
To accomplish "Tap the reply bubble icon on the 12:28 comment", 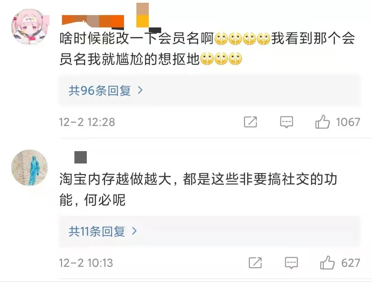I will click(x=286, y=122).
